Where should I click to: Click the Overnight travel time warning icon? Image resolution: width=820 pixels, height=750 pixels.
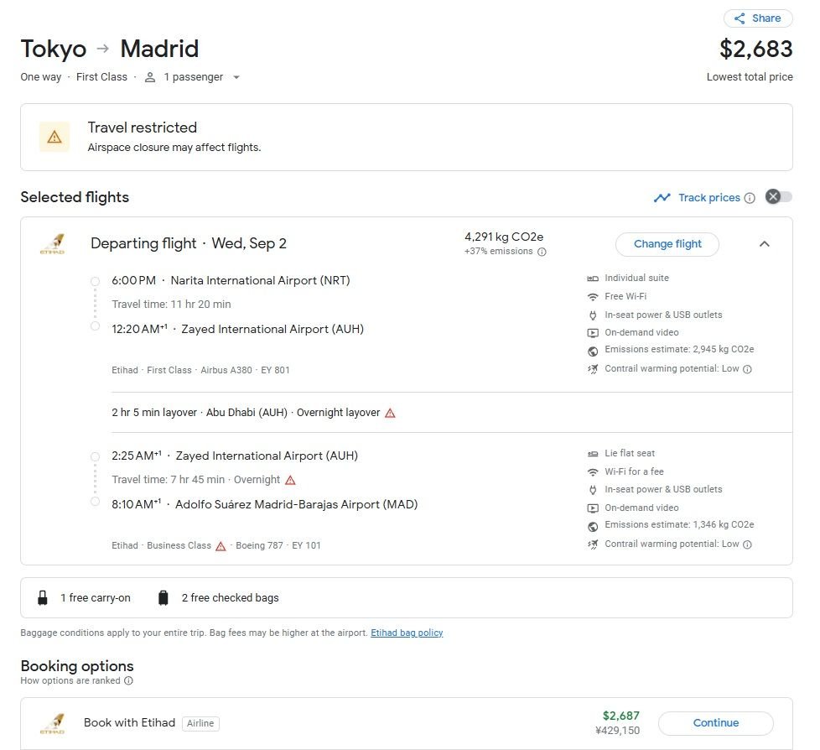[x=290, y=480]
